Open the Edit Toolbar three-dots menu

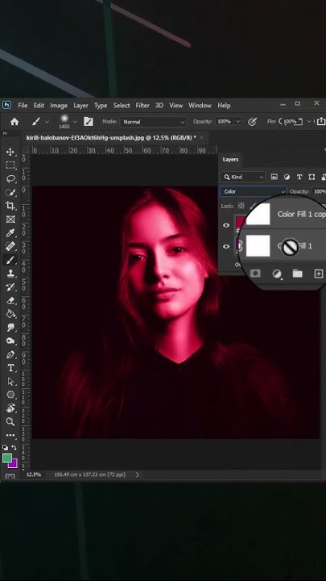(10, 435)
